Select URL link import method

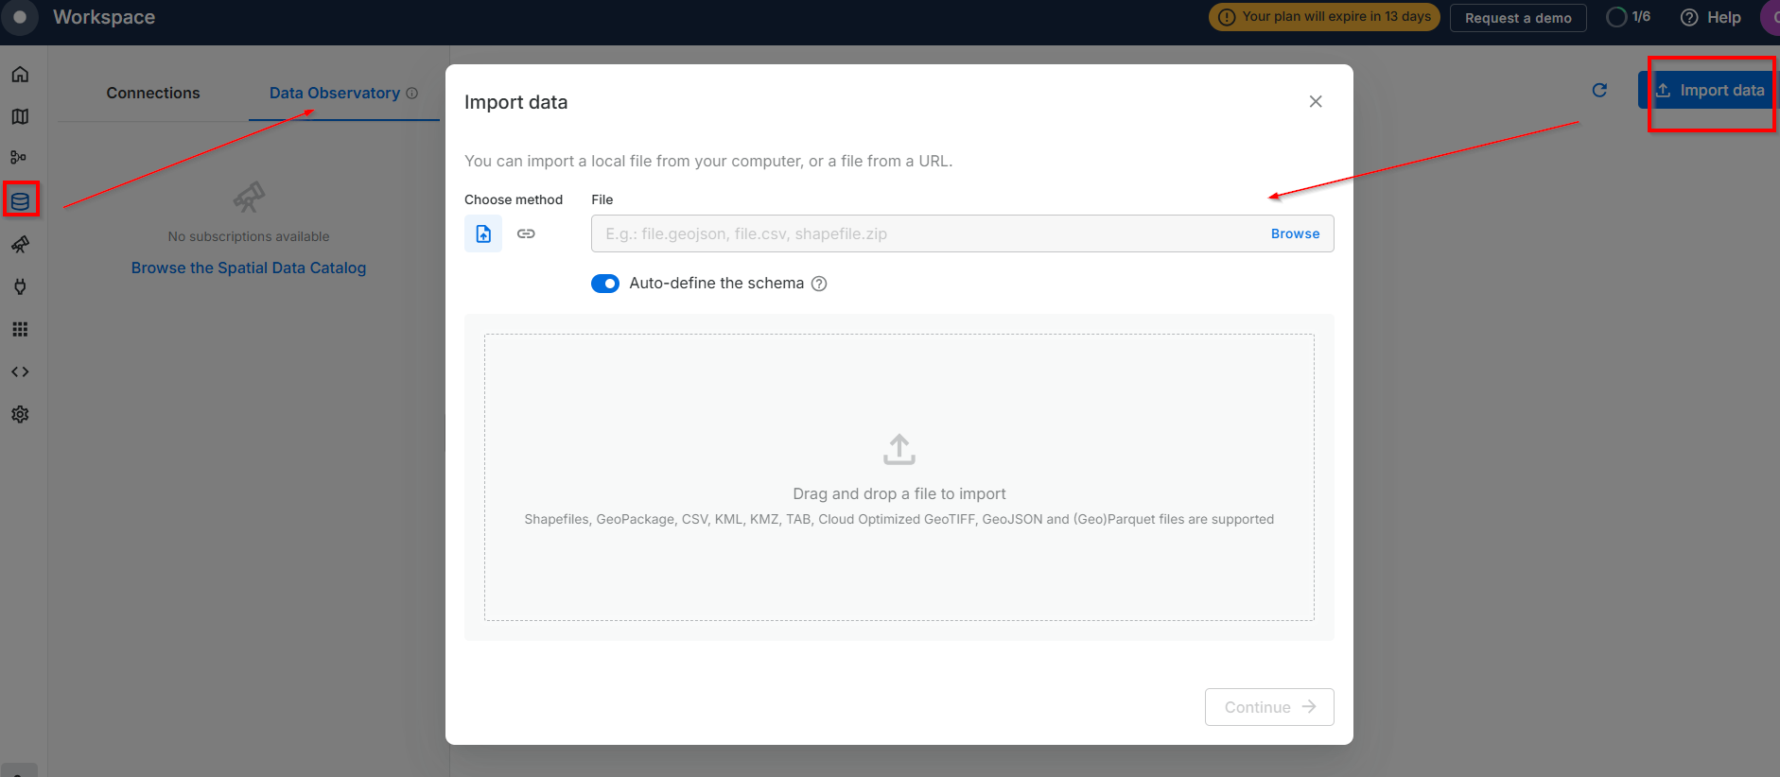tap(526, 233)
